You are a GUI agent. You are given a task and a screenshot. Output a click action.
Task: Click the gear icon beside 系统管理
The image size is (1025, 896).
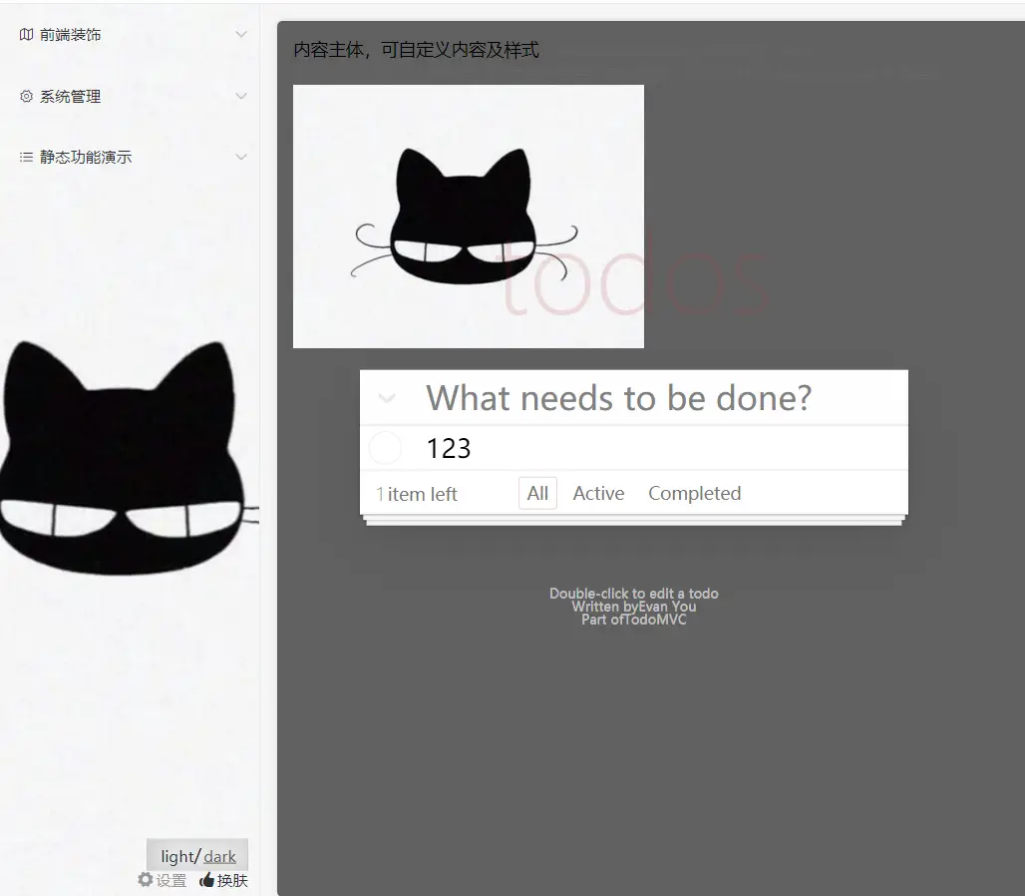click(27, 97)
